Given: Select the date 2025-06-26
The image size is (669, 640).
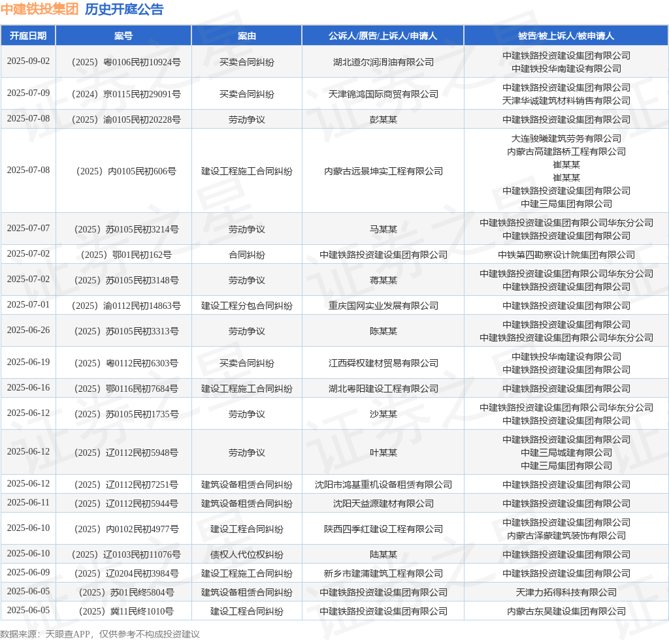Looking at the screenshot, I should click(28, 330).
